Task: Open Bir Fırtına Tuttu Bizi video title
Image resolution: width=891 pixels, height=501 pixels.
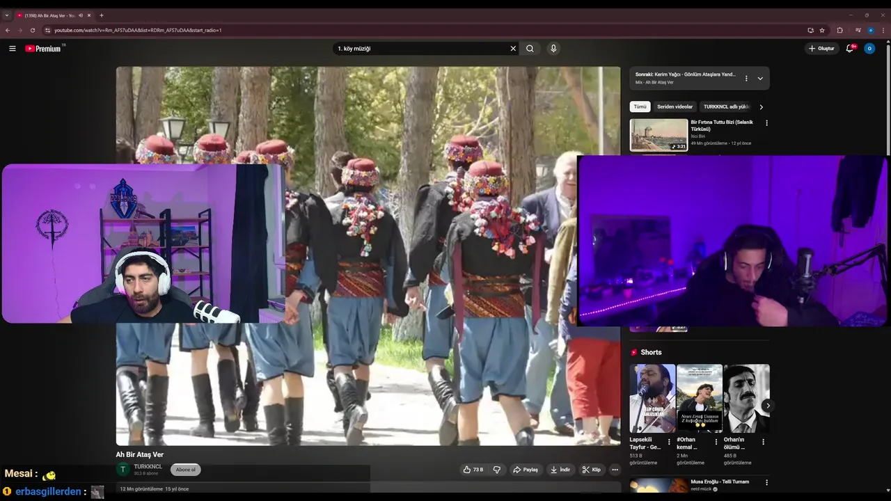Action: (x=722, y=125)
